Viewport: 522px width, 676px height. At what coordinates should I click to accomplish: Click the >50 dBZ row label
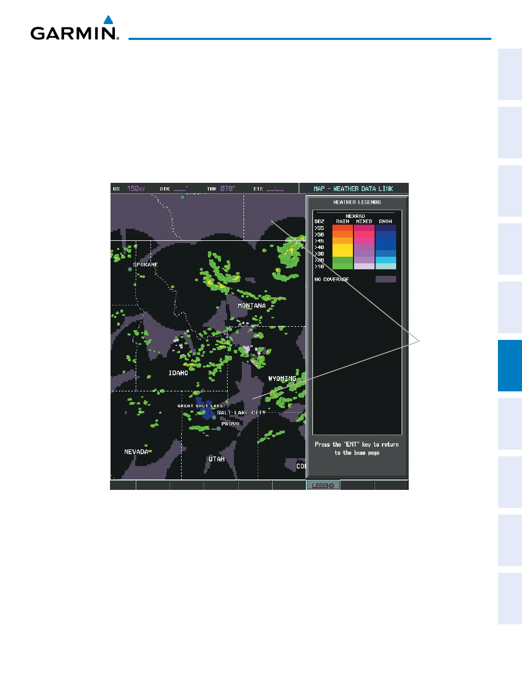320,235
